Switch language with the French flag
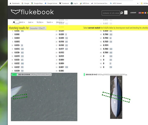Screen dimensions: 148x125 pyautogui.click(x=145, y=13)
